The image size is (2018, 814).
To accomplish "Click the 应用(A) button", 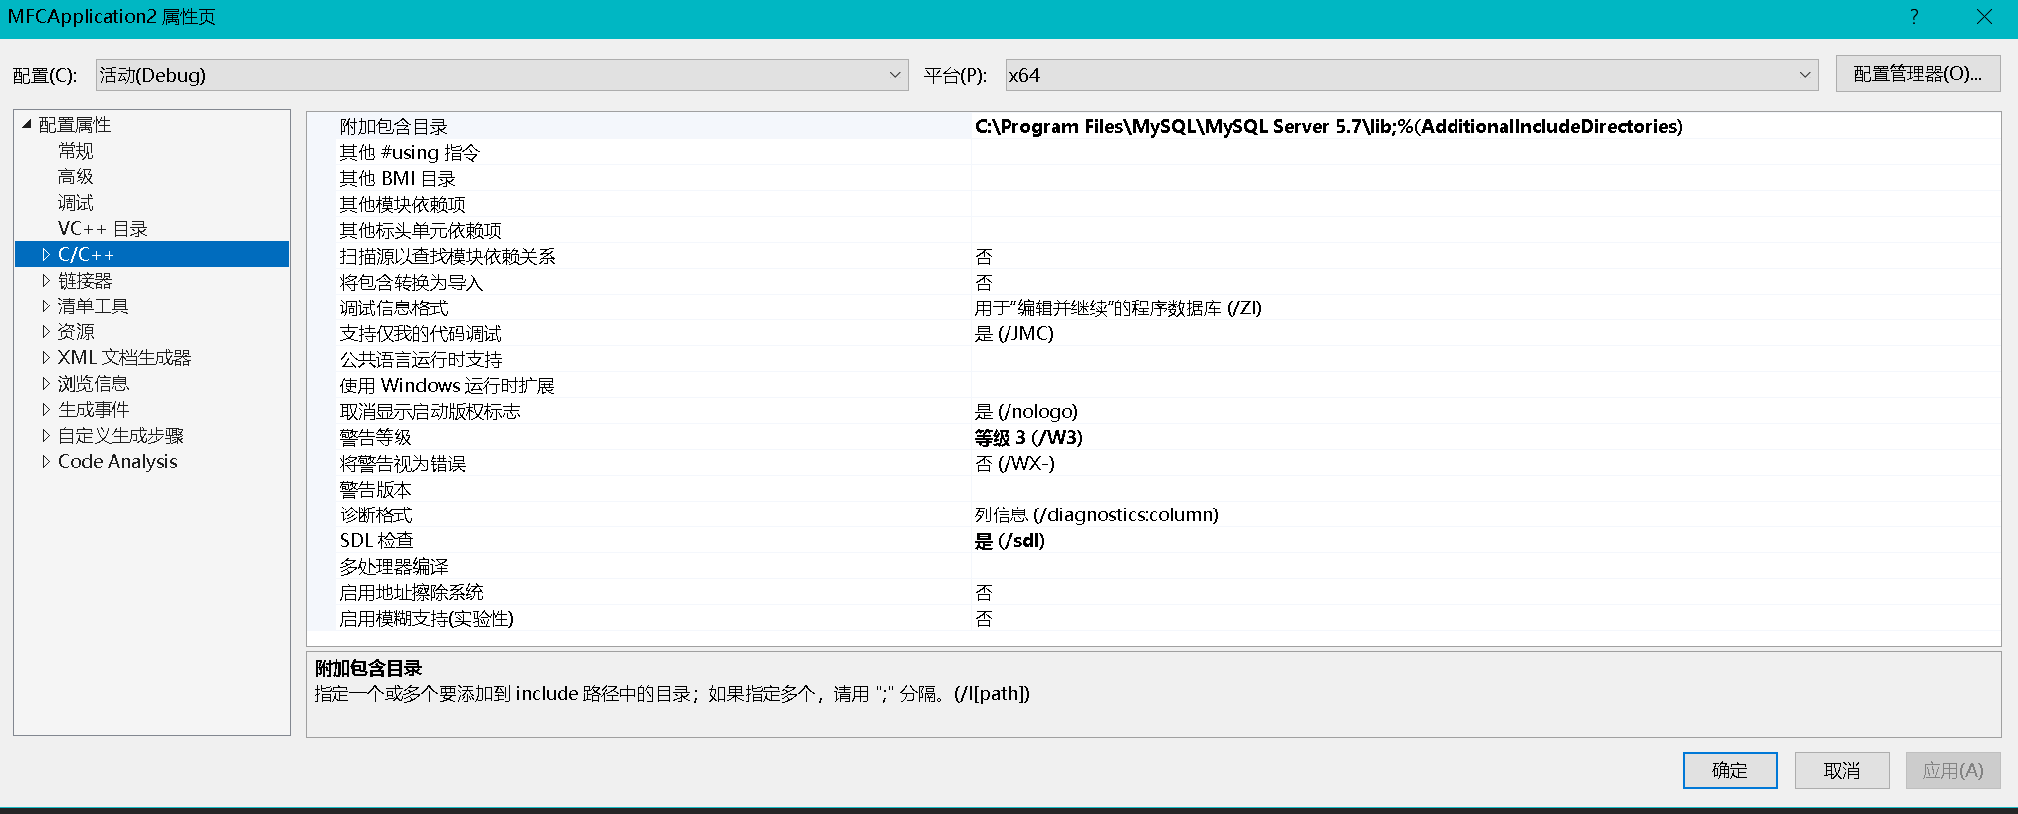I will click(x=1953, y=770).
